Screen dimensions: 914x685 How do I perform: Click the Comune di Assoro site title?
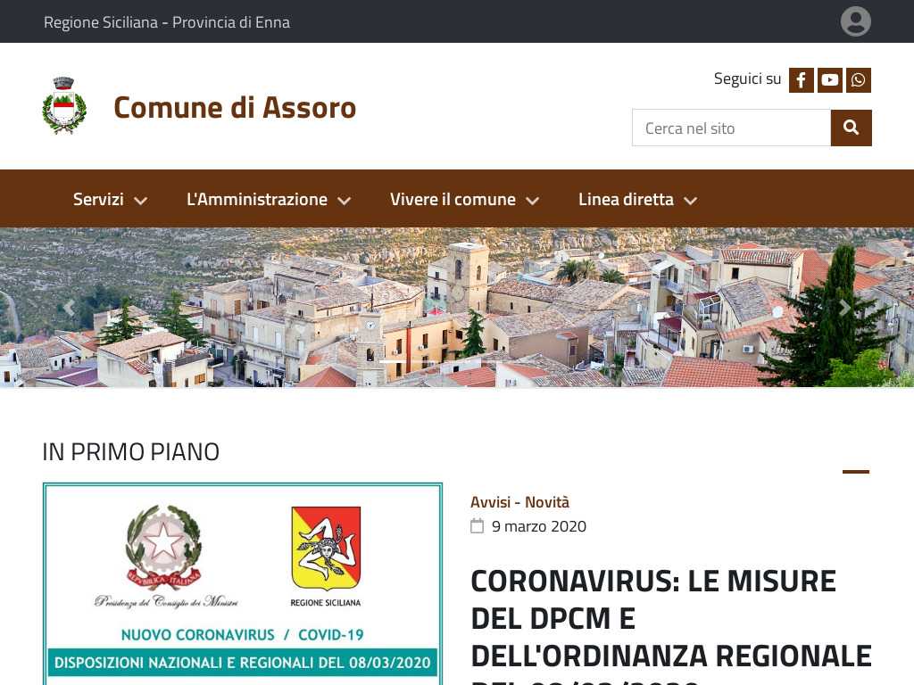[x=235, y=107]
